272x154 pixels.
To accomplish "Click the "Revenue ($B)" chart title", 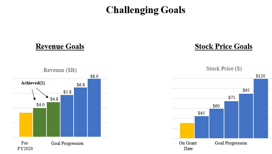I will [x=60, y=70].
